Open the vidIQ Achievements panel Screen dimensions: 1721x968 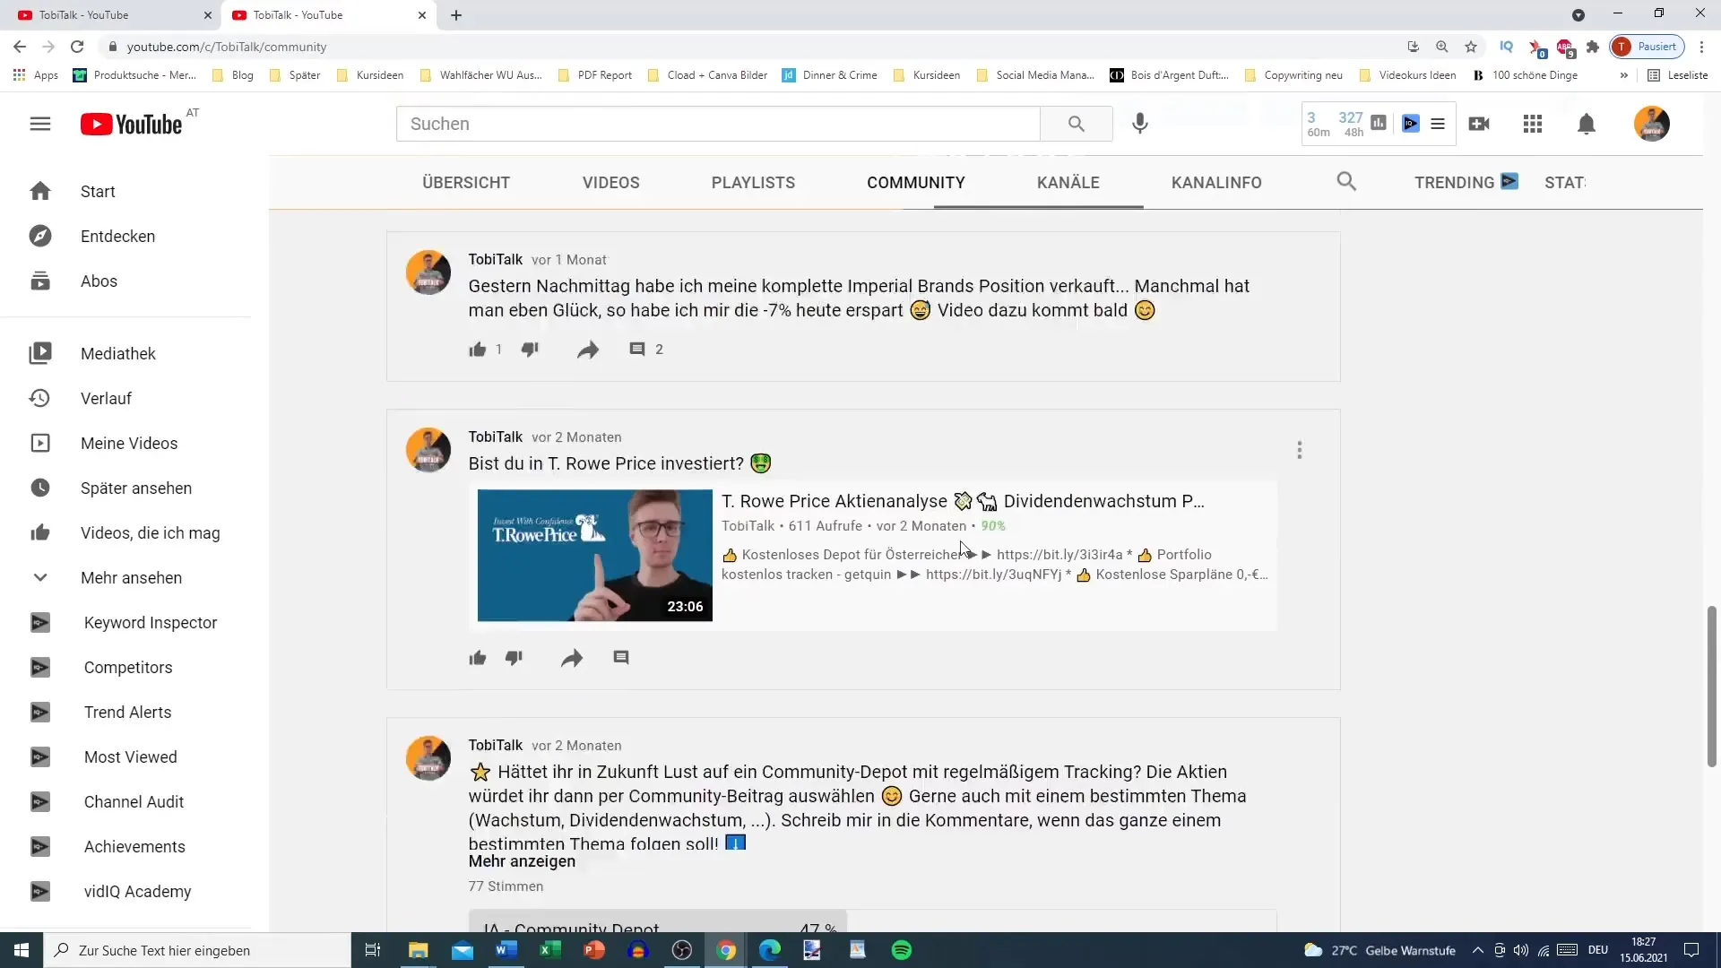click(x=134, y=846)
